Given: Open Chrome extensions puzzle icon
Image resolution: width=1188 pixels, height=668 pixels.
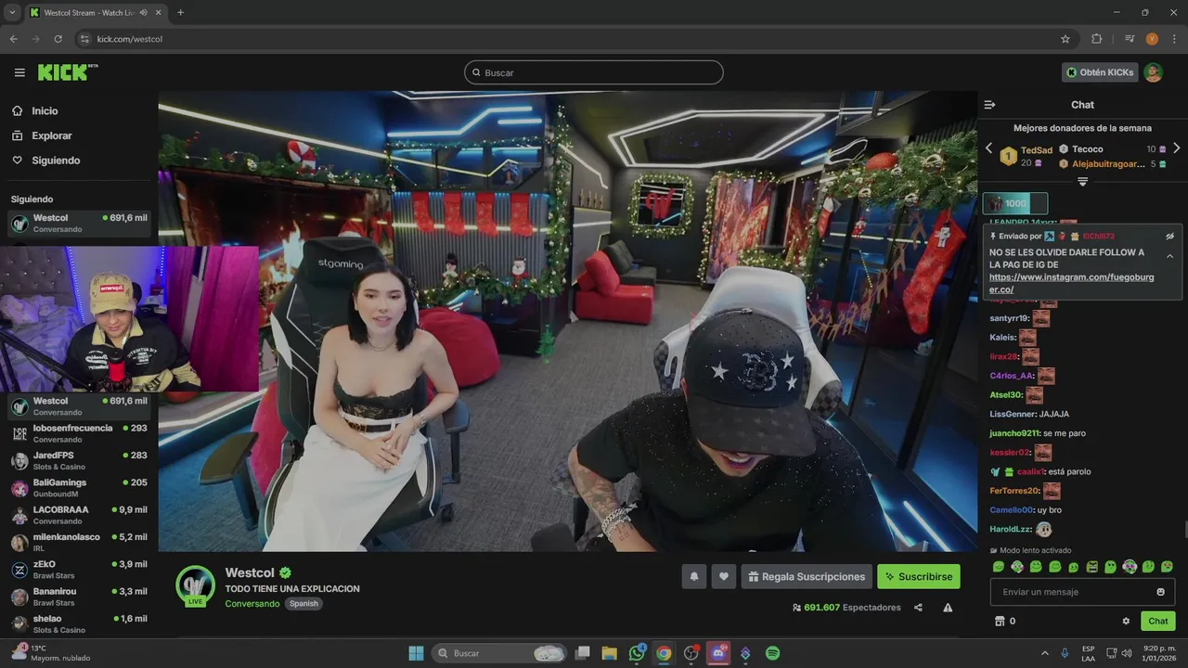Looking at the screenshot, I should (x=1097, y=39).
